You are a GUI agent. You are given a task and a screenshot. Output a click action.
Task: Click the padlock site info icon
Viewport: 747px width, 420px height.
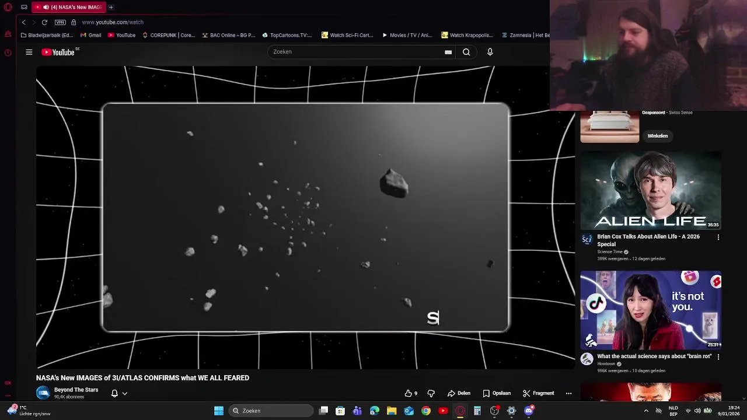pyautogui.click(x=74, y=22)
